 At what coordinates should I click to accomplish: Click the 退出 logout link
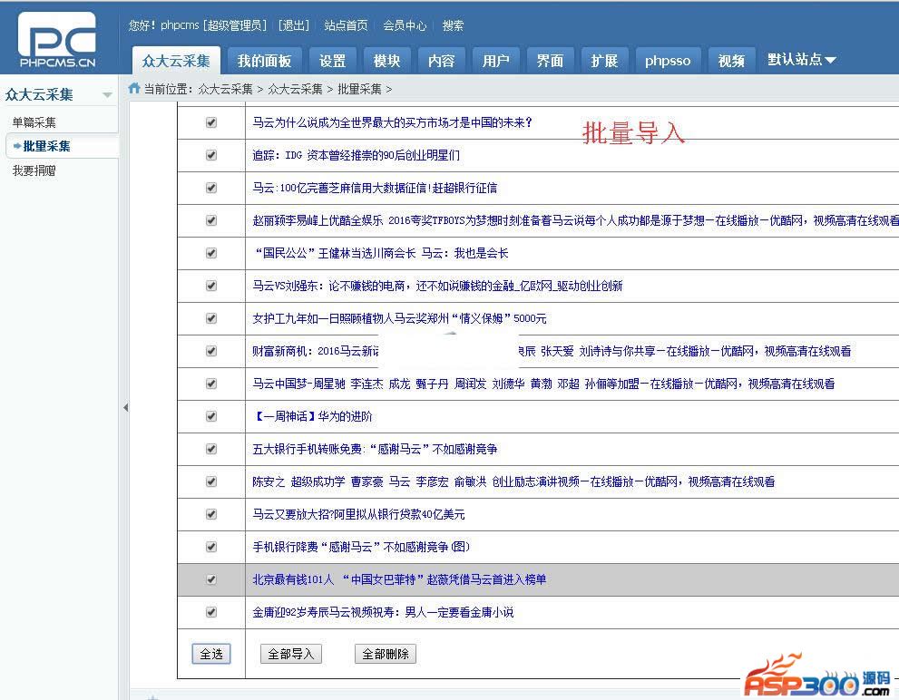pos(294,25)
